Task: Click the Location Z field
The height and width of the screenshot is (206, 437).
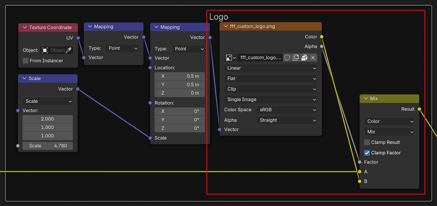Action: 180,93
